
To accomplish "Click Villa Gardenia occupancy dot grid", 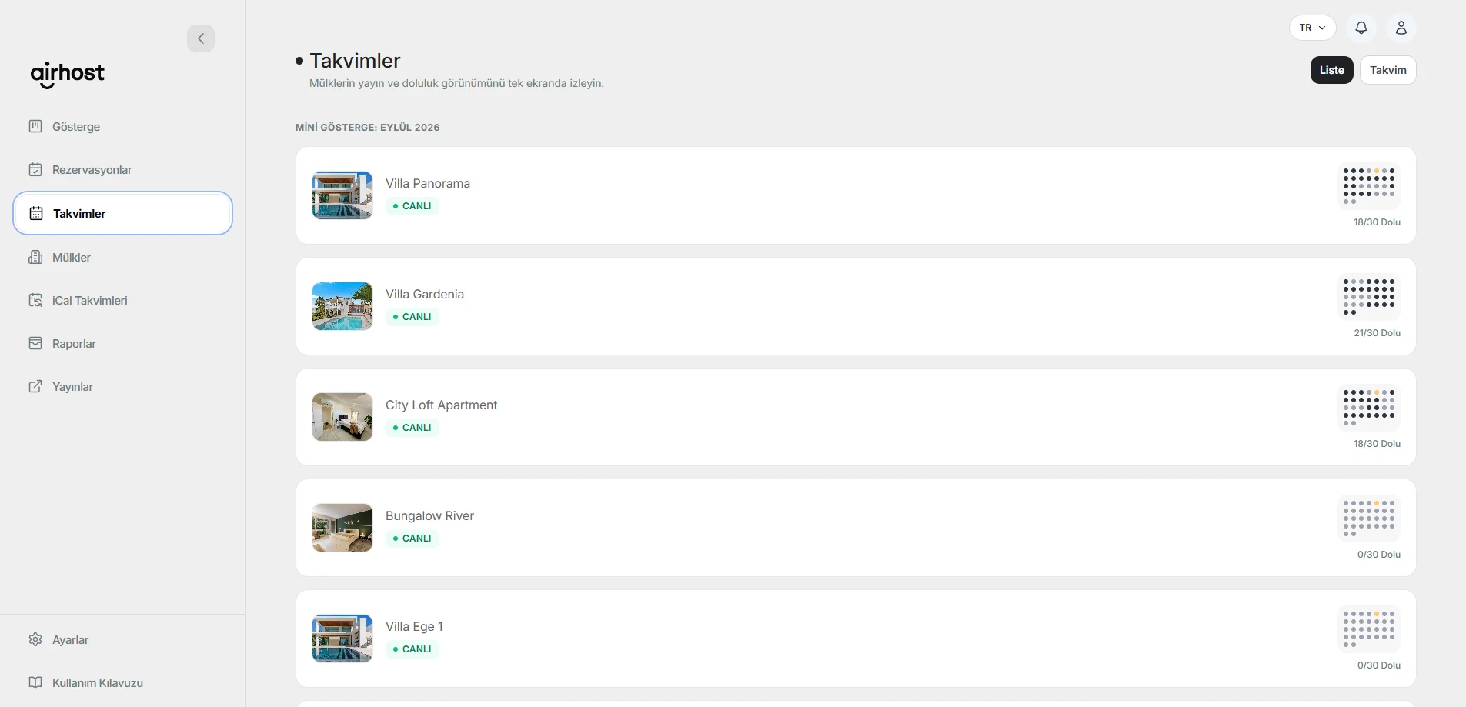I will point(1369,297).
